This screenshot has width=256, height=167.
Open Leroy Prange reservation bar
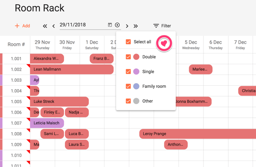click(198, 134)
